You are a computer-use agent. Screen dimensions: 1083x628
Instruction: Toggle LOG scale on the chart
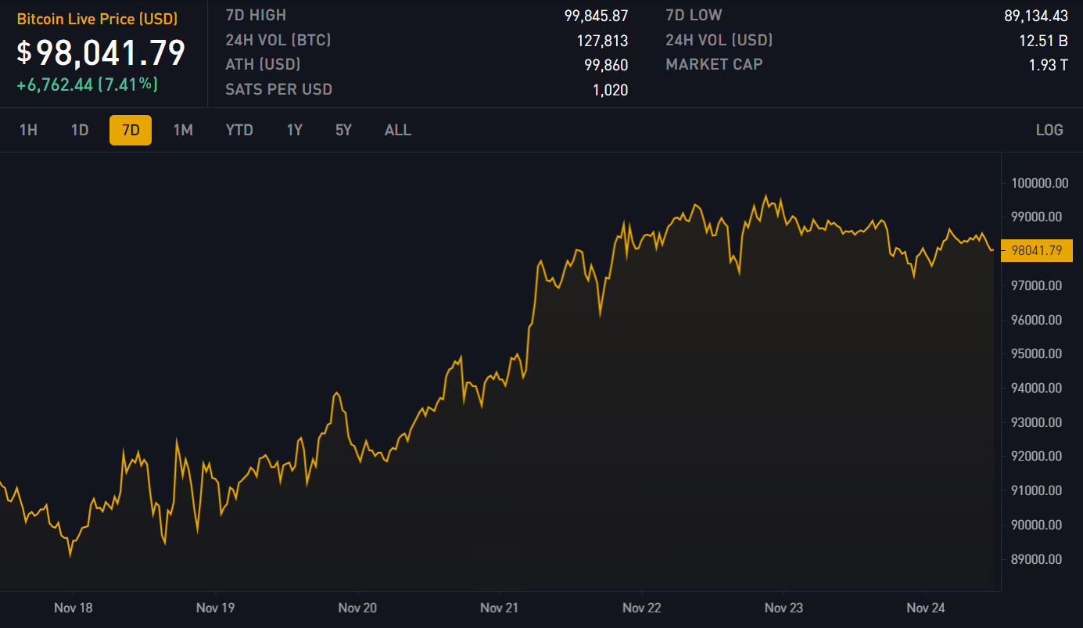(1049, 130)
